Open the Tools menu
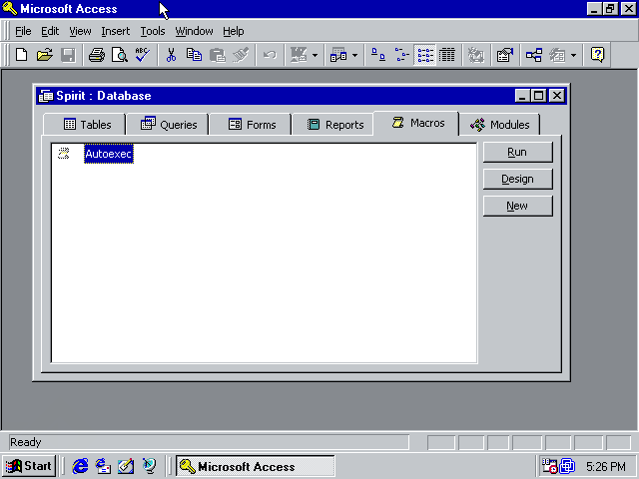Image resolution: width=639 pixels, height=479 pixels. point(153,31)
